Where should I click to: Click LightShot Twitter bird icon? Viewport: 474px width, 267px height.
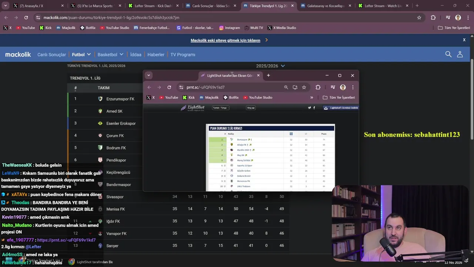point(310,108)
